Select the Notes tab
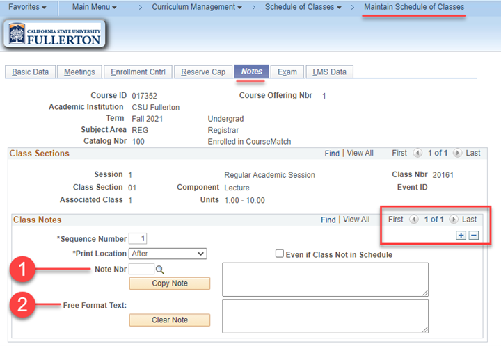The image size is (501, 346). tap(252, 72)
